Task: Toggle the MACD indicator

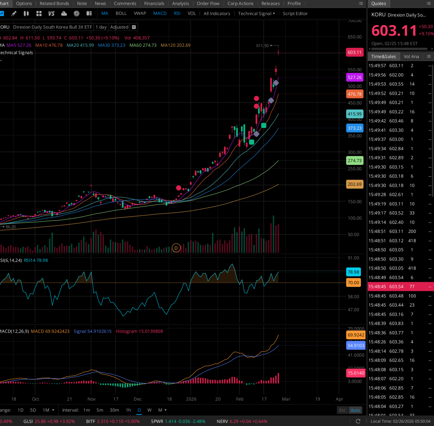Action: pos(160,14)
